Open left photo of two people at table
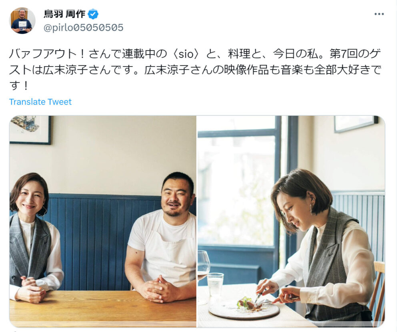This screenshot has width=400, height=332. [x=103, y=221]
